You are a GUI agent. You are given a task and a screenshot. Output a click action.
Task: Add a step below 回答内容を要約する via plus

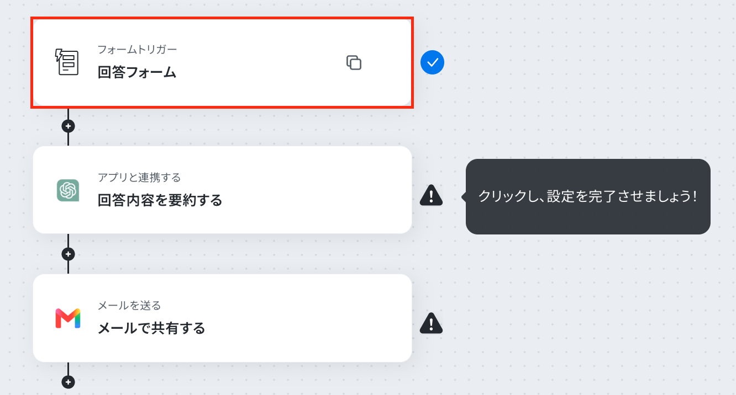point(68,254)
